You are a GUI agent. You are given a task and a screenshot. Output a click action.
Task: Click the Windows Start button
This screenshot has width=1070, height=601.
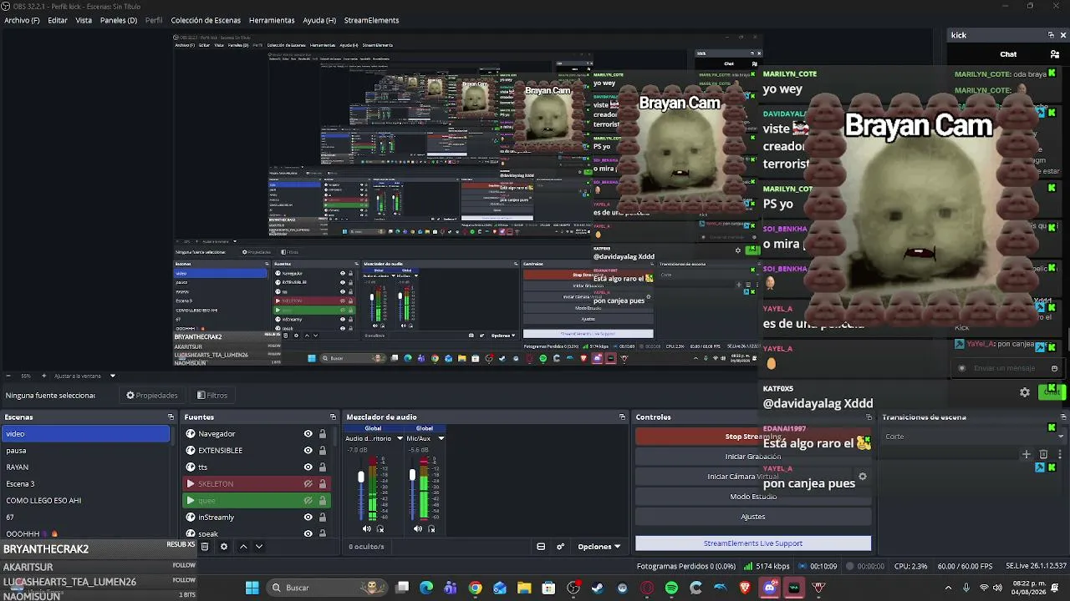pyautogui.click(x=252, y=588)
